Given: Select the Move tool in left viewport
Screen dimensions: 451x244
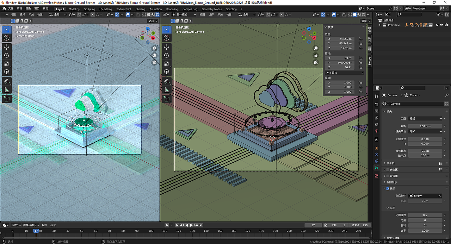Looking at the screenshot, I should [x=7, y=47].
